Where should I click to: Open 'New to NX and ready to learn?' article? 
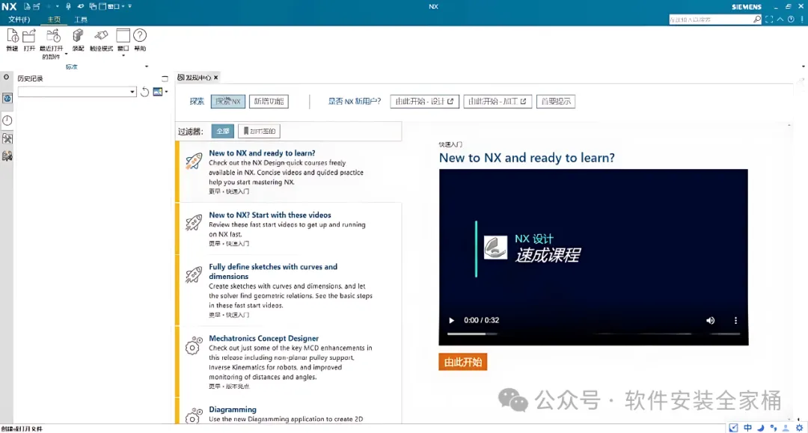pyautogui.click(x=262, y=153)
